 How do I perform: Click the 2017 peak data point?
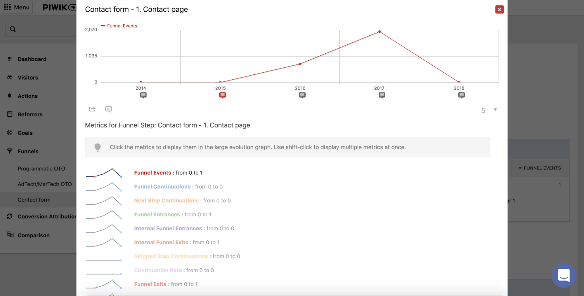pos(379,31)
